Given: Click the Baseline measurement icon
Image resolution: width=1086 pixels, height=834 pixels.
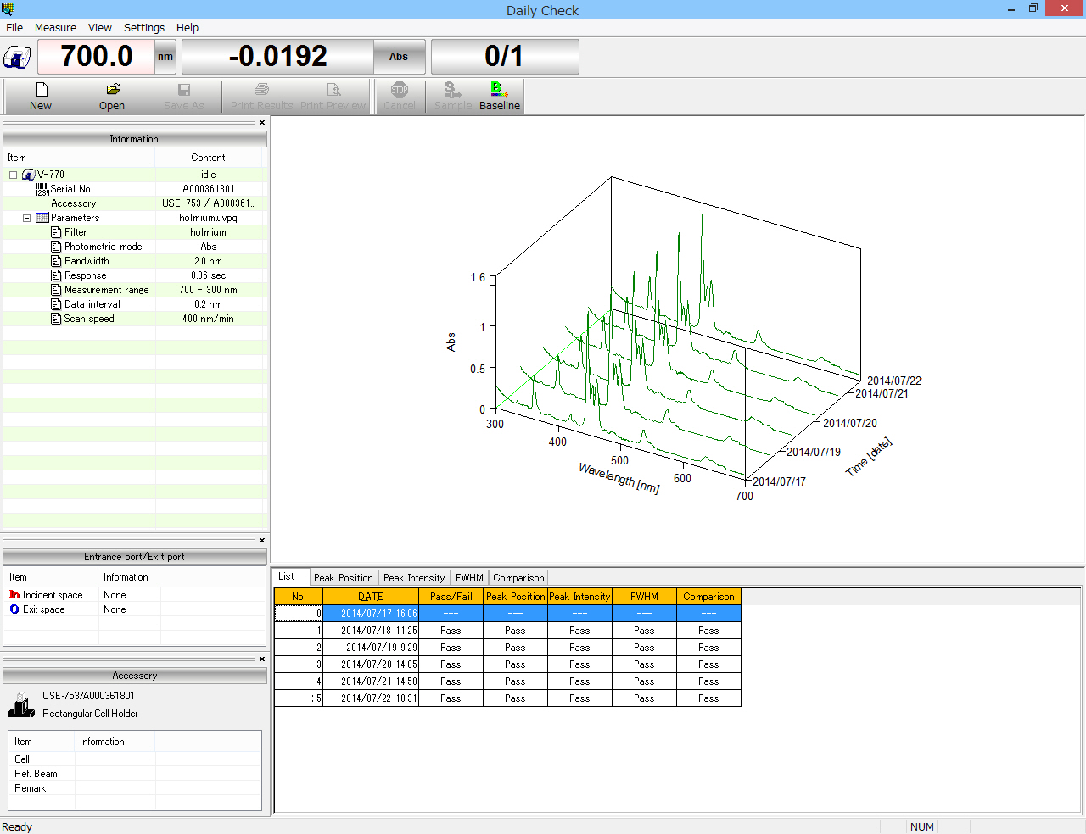Looking at the screenshot, I should click(x=499, y=90).
